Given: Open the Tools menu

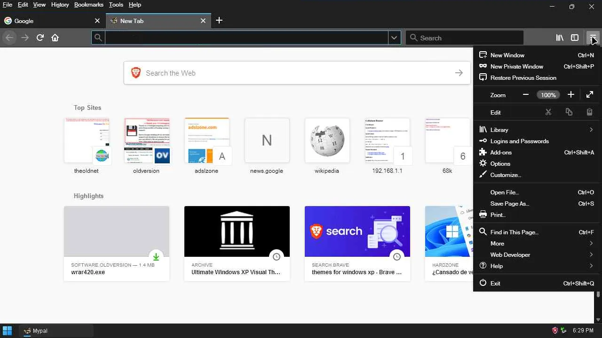Looking at the screenshot, I should pos(116,5).
